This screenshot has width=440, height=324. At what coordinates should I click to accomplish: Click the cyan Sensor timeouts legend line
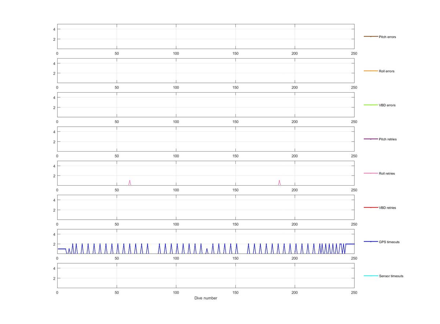pyautogui.click(x=371, y=276)
